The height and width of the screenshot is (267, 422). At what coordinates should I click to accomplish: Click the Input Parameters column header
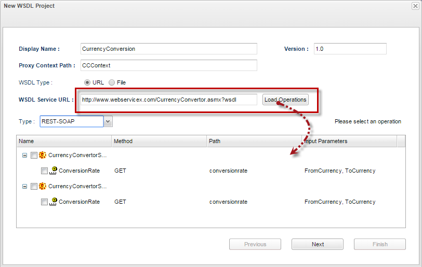coord(349,141)
